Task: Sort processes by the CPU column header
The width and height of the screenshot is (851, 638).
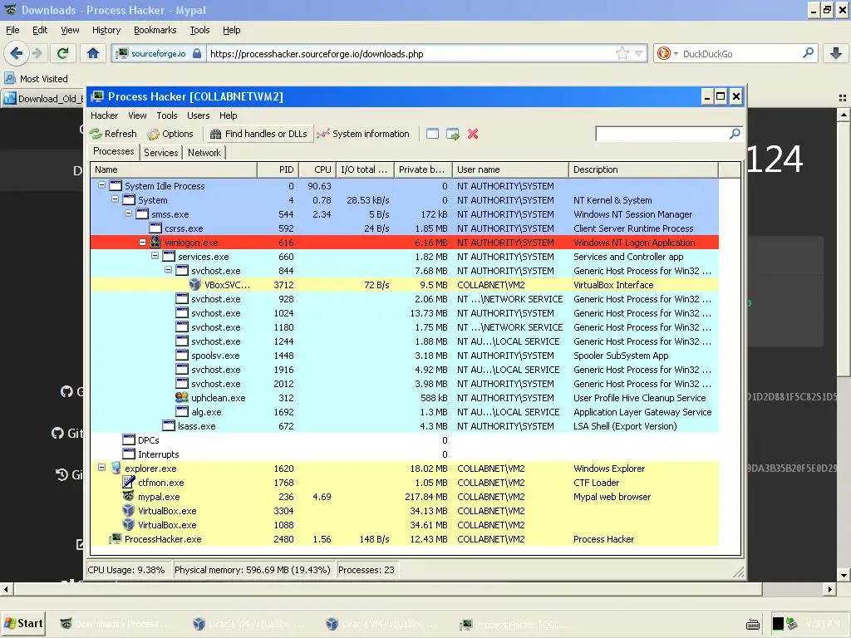Action: (x=317, y=169)
